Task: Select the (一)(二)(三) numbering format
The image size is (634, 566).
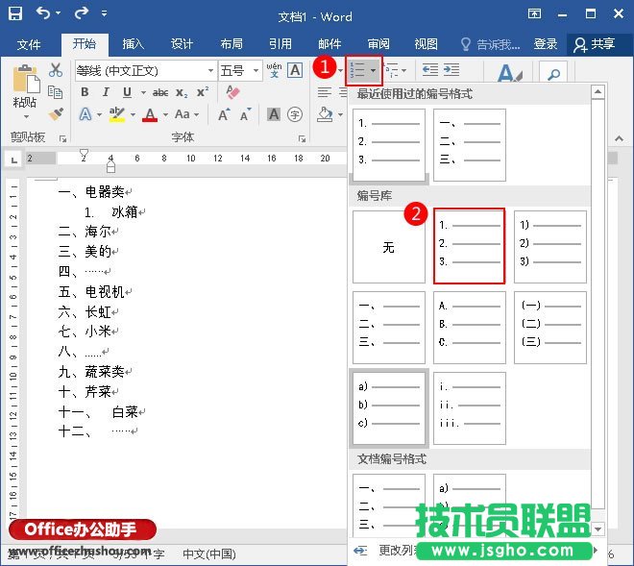Action: coord(549,328)
